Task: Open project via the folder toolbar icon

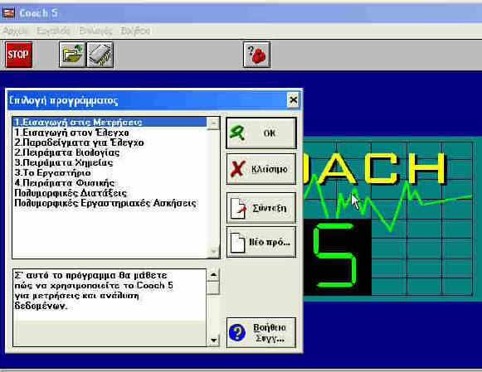Action: click(72, 55)
